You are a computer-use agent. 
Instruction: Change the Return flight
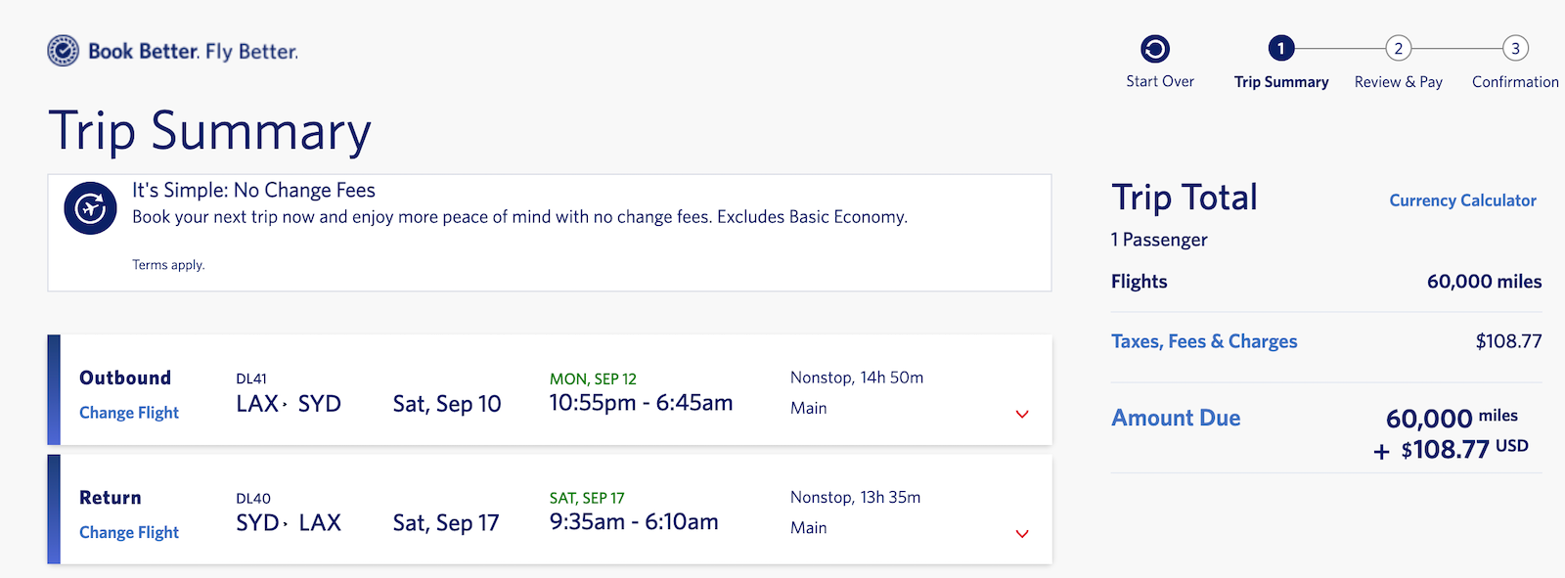pyautogui.click(x=128, y=532)
